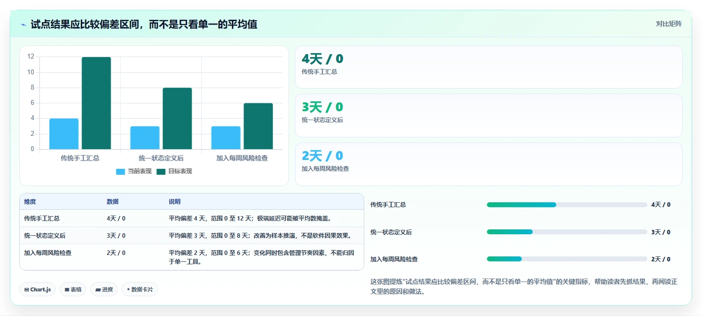702x316 pixels.
Task: Click the 数据卡片 tag chip
Action: (x=140, y=289)
